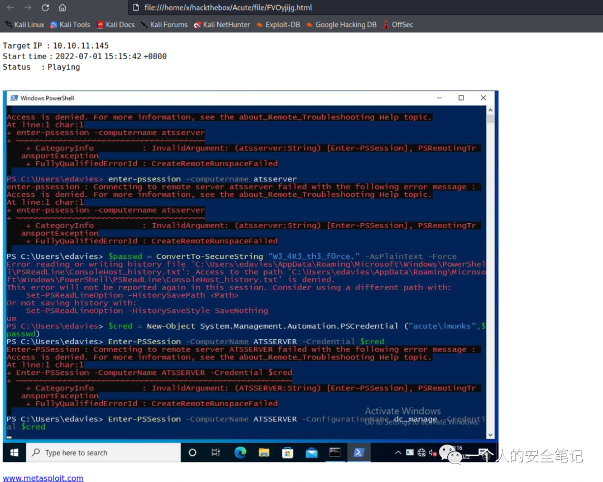The height and width of the screenshot is (482, 603).
Task: Open Kali Tools bookmark
Action: click(x=70, y=25)
